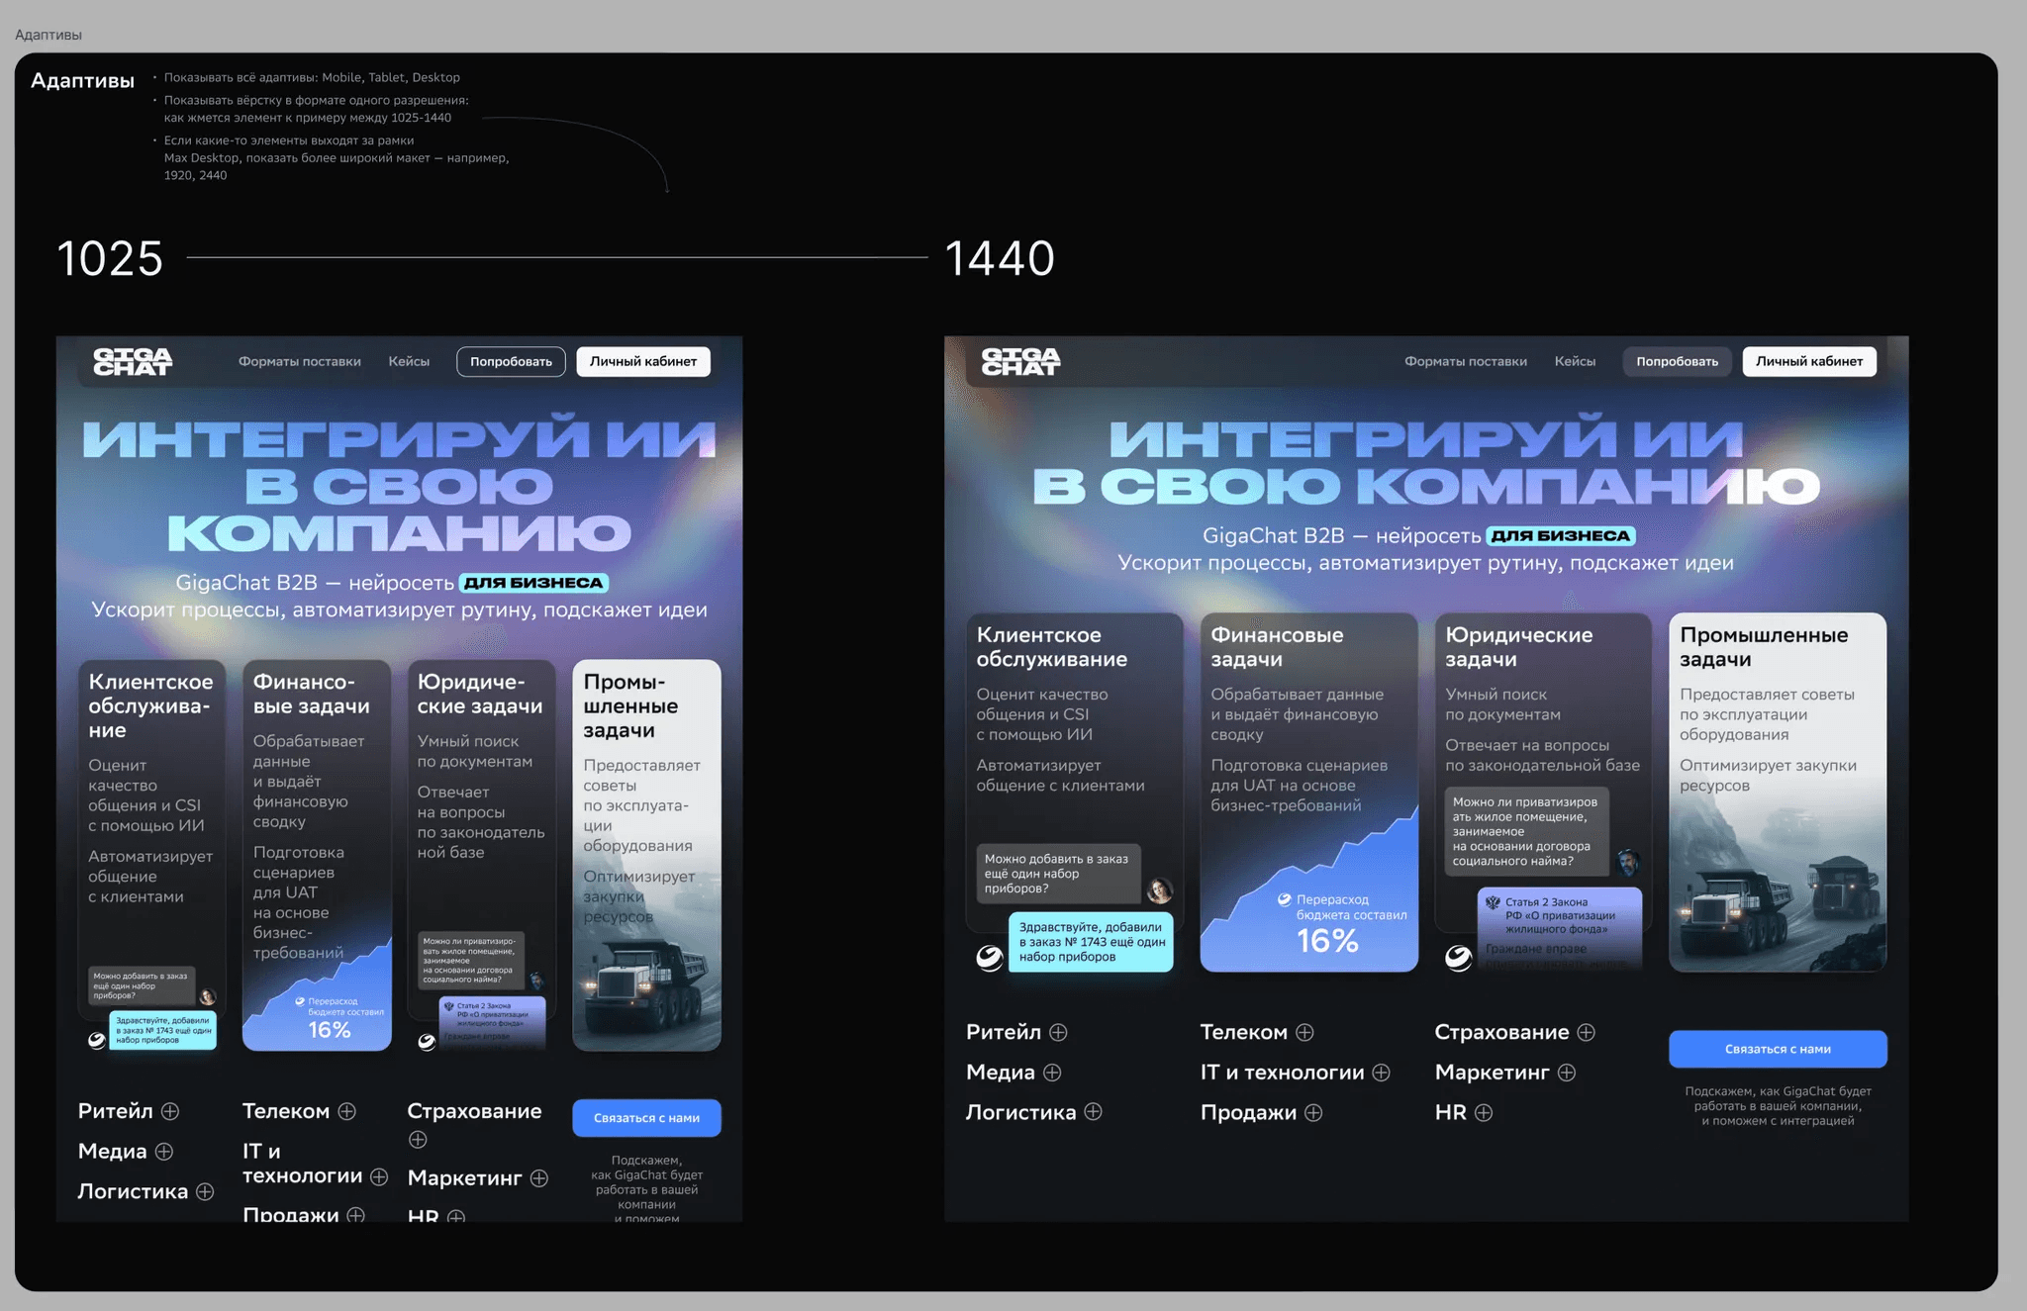2027x1311 pixels.
Task: Click Связаться с нами button in 1025 layout
Action: point(646,1118)
